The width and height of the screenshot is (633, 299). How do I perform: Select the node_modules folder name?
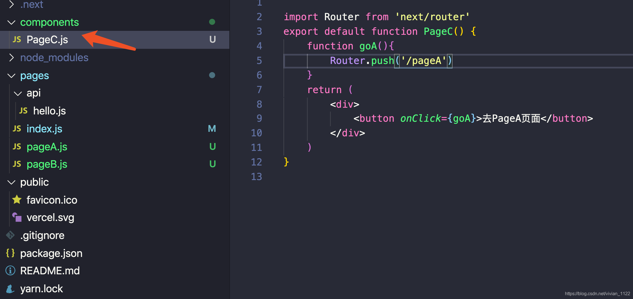[54, 58]
